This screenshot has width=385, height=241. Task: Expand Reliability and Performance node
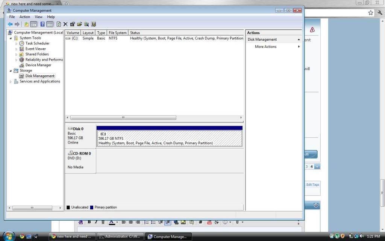point(16,60)
